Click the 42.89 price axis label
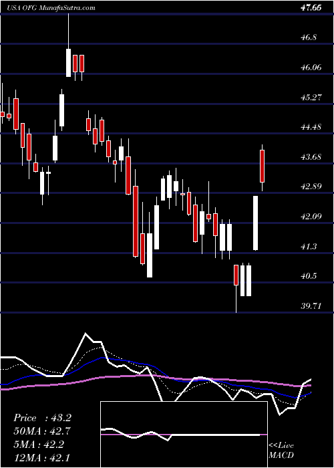Image resolution: width=334 pixels, height=468 pixels. (x=311, y=187)
